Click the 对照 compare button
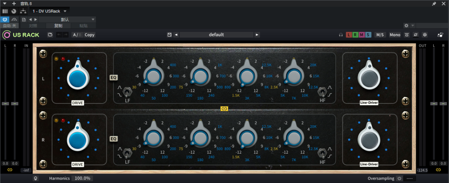The height and width of the screenshot is (183, 449). click(33, 26)
